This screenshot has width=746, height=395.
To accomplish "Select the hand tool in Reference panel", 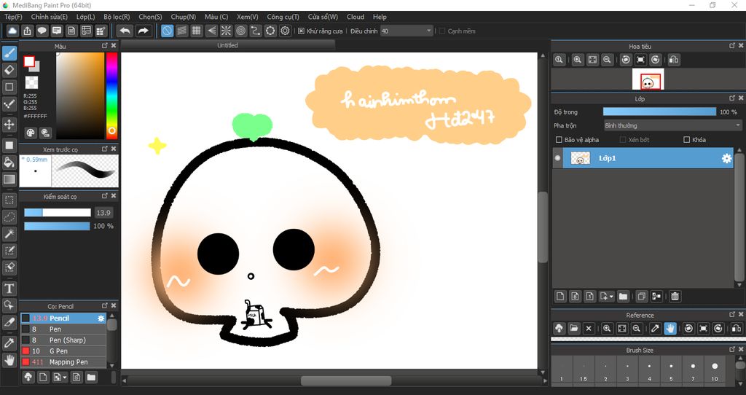I will click(670, 329).
